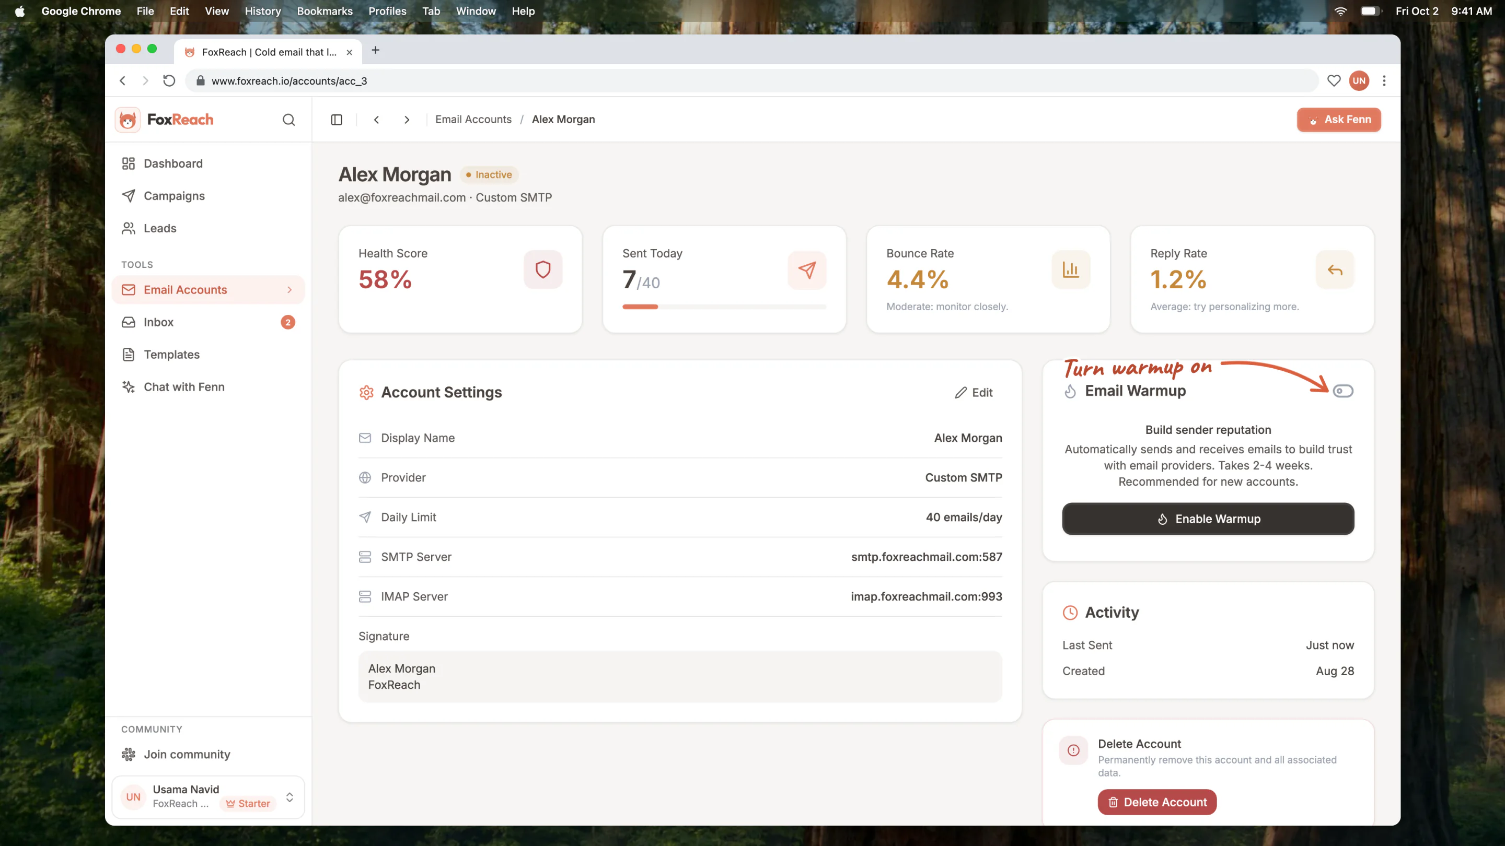Expand Email Accounts sidebar chevron
The height and width of the screenshot is (846, 1505).
[289, 290]
